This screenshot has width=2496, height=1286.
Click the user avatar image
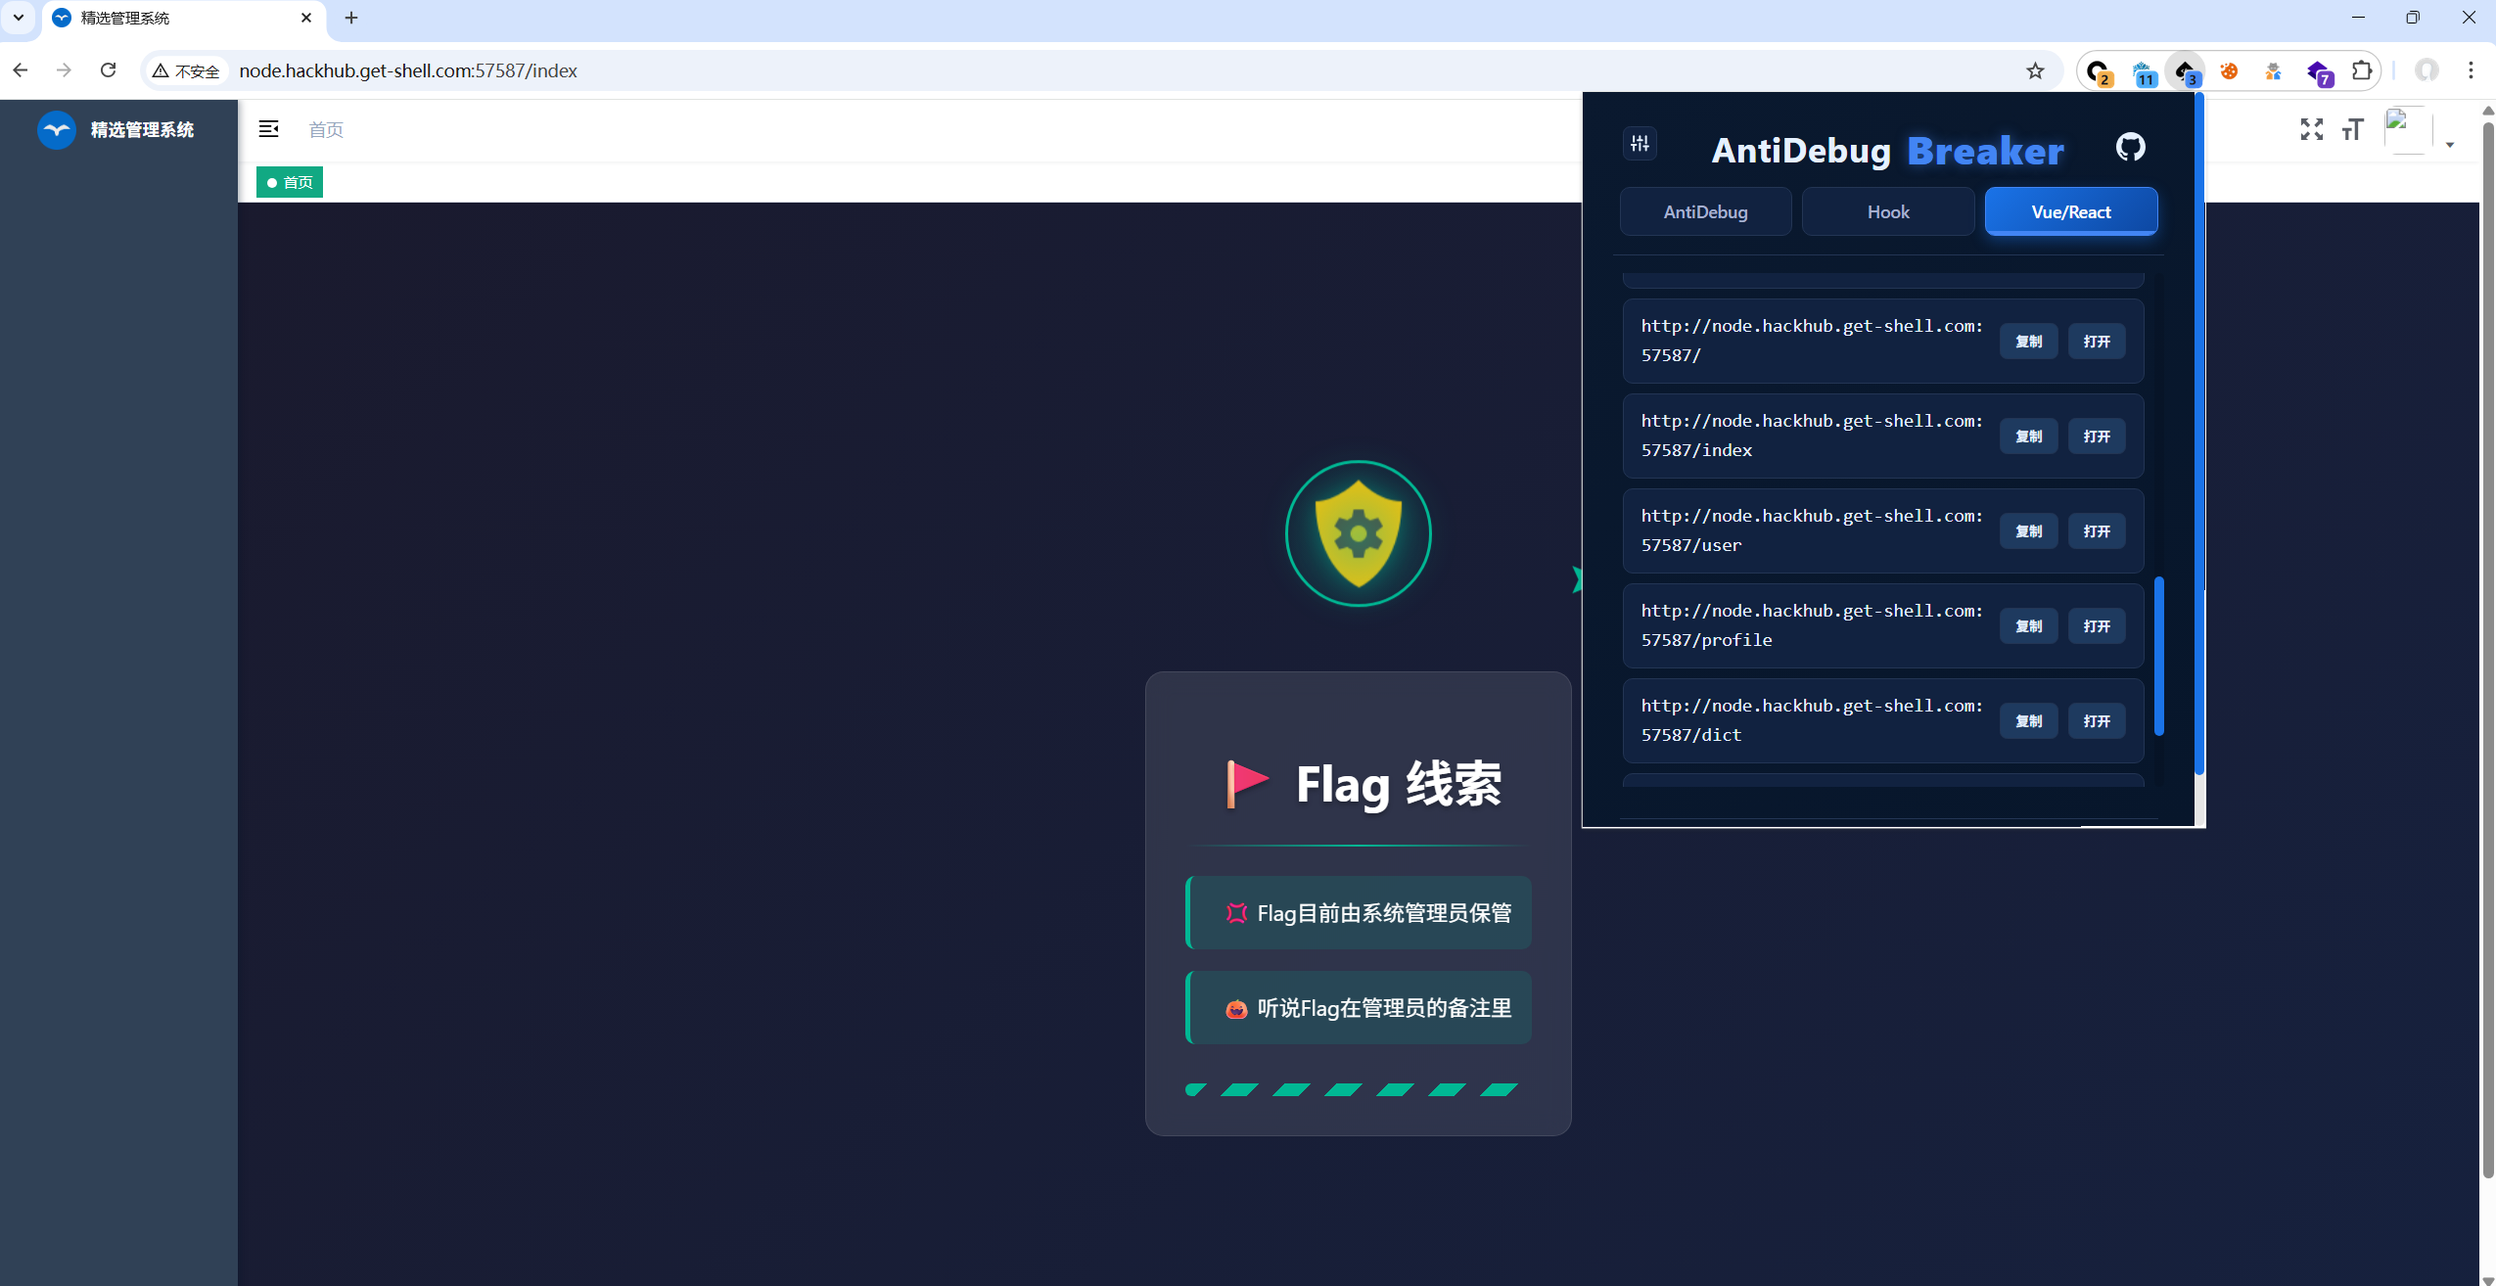click(x=2408, y=129)
